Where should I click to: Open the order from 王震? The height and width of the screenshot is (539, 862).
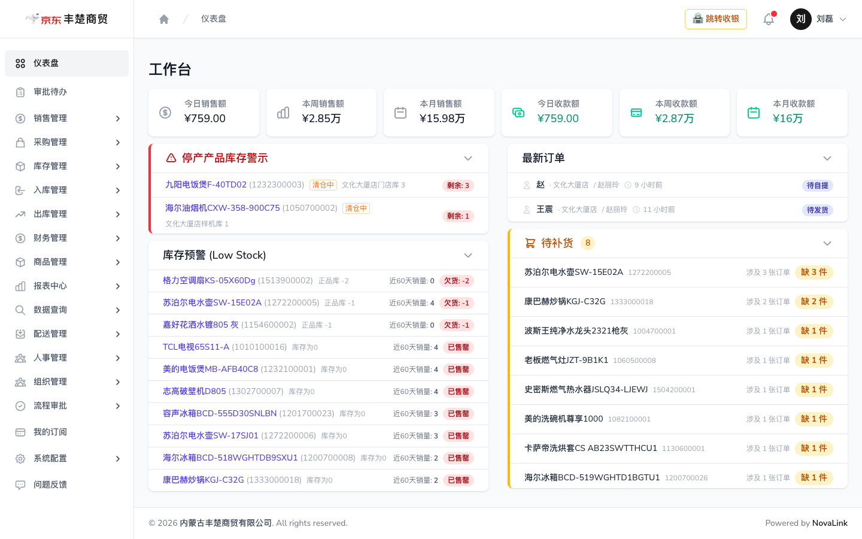(x=678, y=210)
